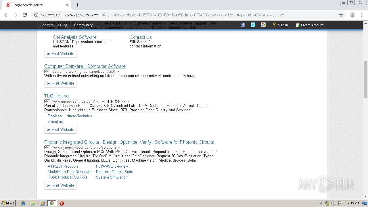The height and width of the screenshot is (207, 368).
Task: Open the TLC Testing ad headline
Action: click(x=56, y=96)
